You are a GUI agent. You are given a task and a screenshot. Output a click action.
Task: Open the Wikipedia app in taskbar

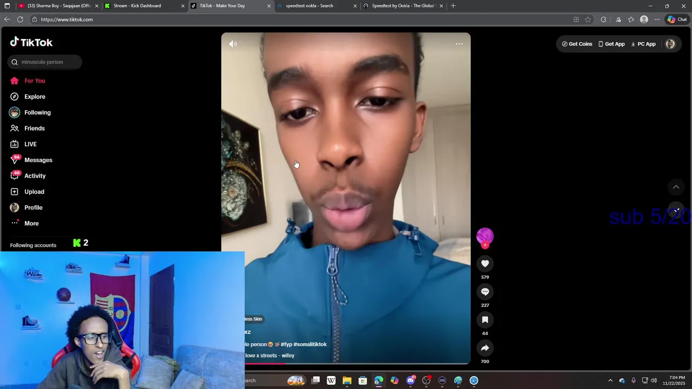click(331, 380)
